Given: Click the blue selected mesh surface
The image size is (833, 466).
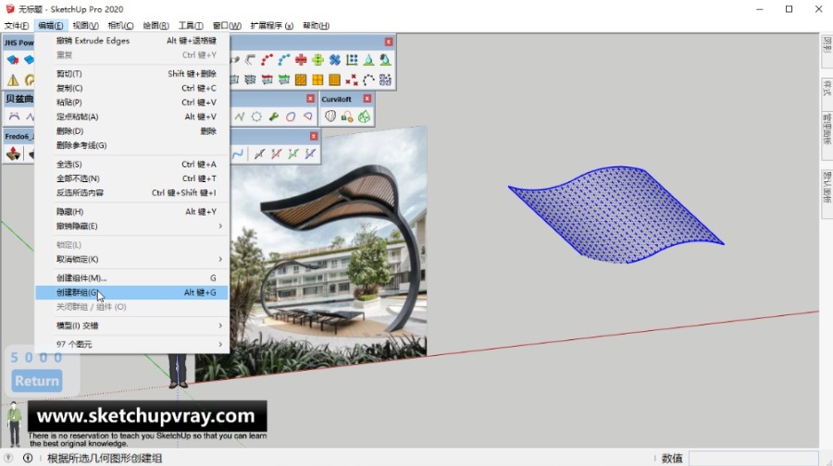Looking at the screenshot, I should 616,215.
